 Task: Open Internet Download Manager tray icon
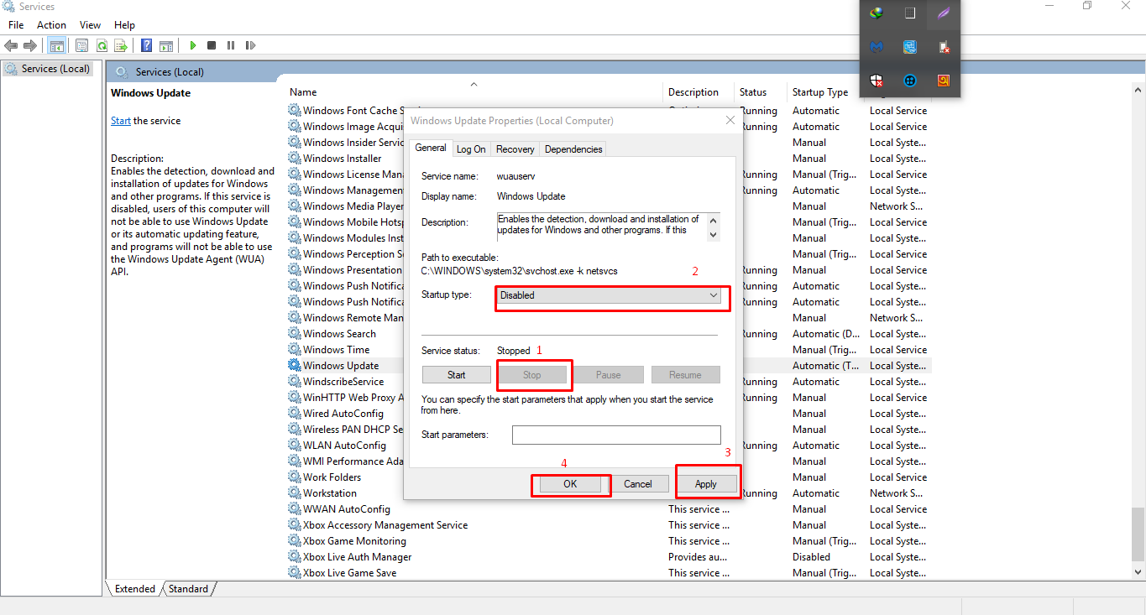pyautogui.click(x=877, y=13)
